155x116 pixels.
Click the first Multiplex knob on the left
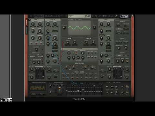[x=67, y=67]
